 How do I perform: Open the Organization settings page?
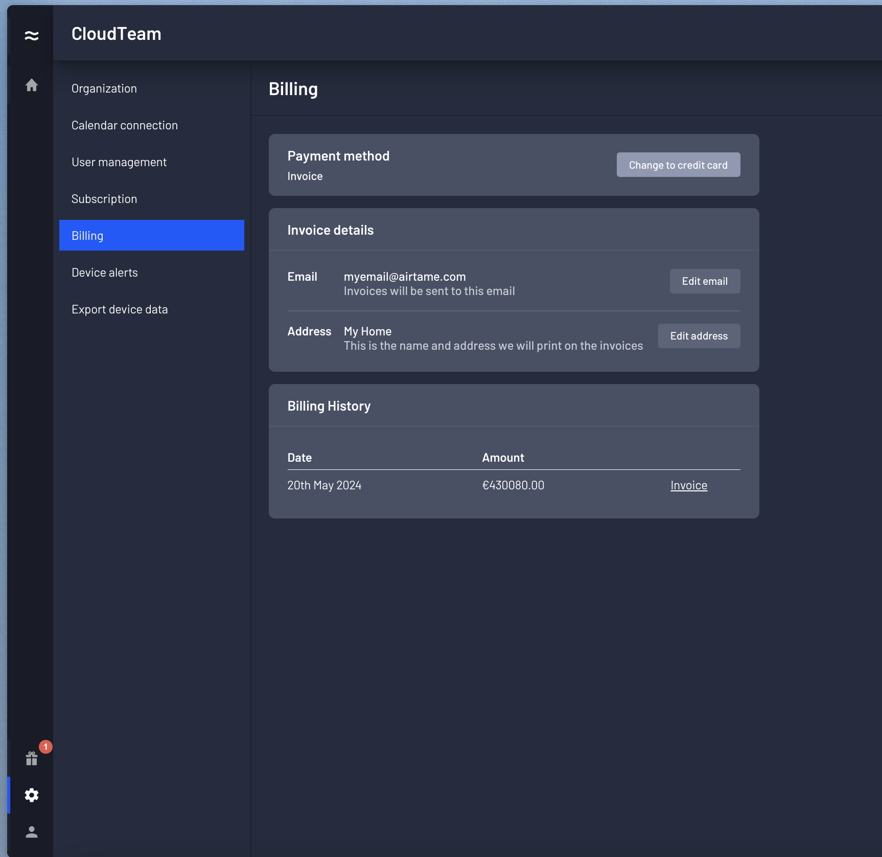104,88
